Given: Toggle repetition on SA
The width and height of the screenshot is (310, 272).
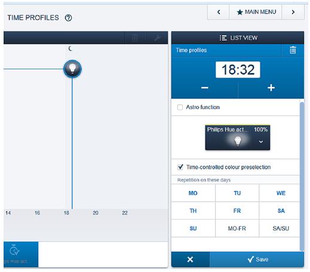Looking at the screenshot, I should point(281,211).
